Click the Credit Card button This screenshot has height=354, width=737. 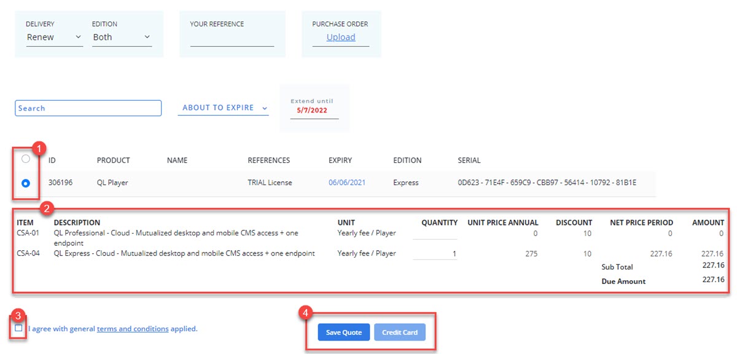[x=400, y=332]
